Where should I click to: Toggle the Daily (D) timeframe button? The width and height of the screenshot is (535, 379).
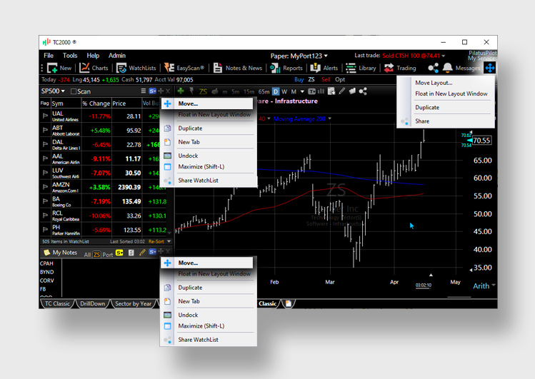click(276, 91)
